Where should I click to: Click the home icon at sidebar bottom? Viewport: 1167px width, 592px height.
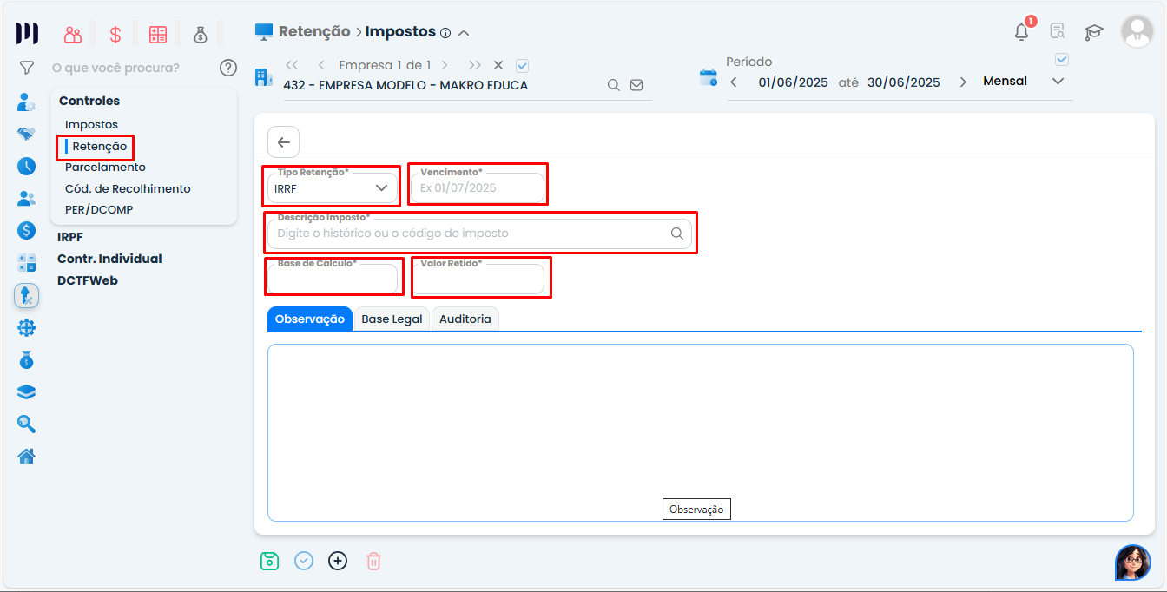26,455
